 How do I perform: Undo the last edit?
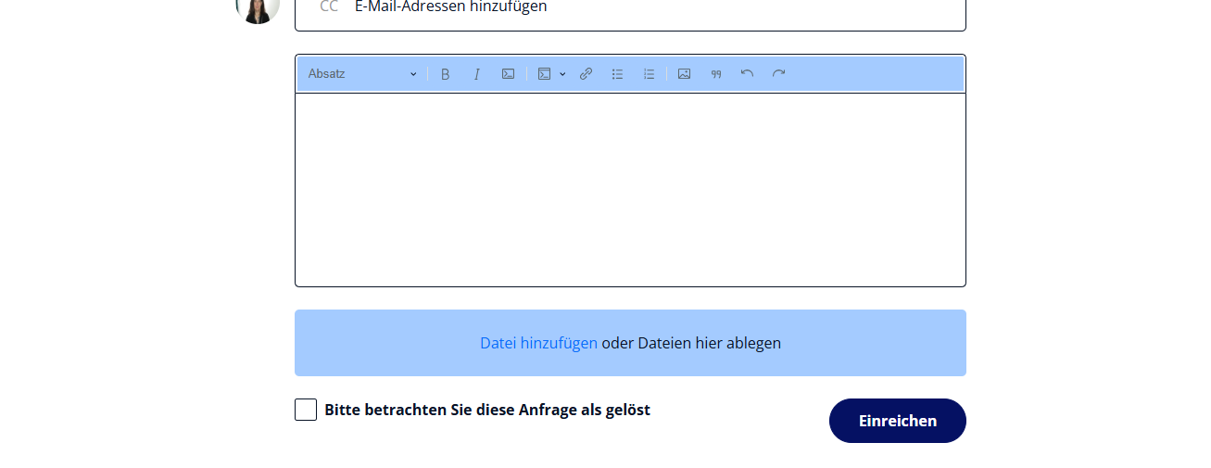coord(747,74)
